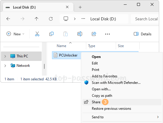Image resolution: width=163 pixels, height=123 pixels.
Task: Click the Cut scissors icon
Action: [x=37, y=34]
